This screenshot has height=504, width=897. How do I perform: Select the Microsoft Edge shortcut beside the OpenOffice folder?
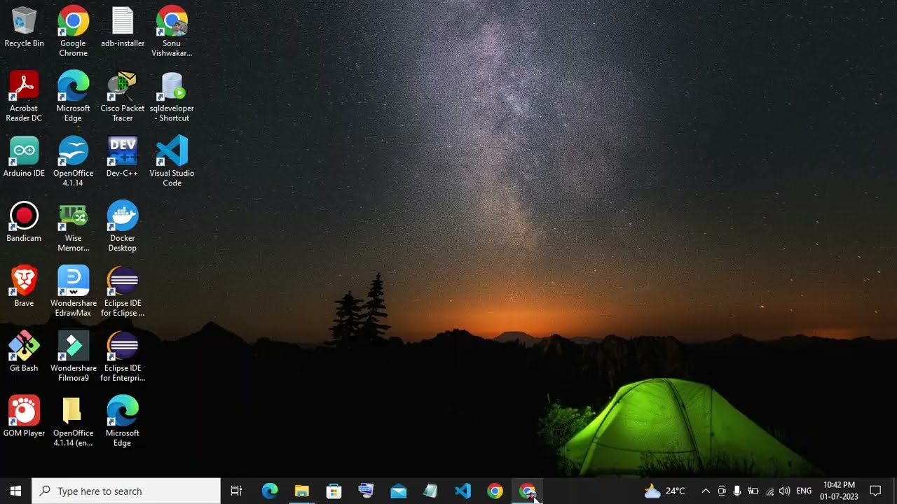click(123, 422)
